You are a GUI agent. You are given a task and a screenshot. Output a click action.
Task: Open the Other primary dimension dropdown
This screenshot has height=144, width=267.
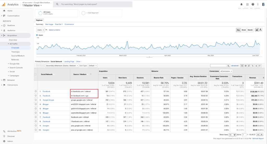point(79,61)
